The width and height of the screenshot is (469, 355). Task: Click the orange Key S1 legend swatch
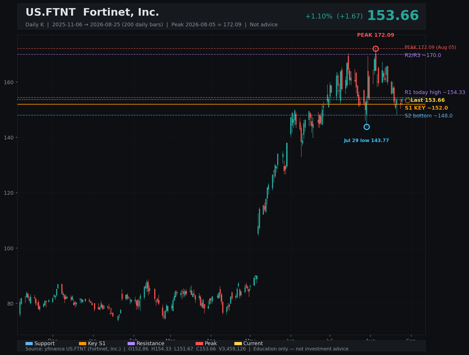click(82, 343)
